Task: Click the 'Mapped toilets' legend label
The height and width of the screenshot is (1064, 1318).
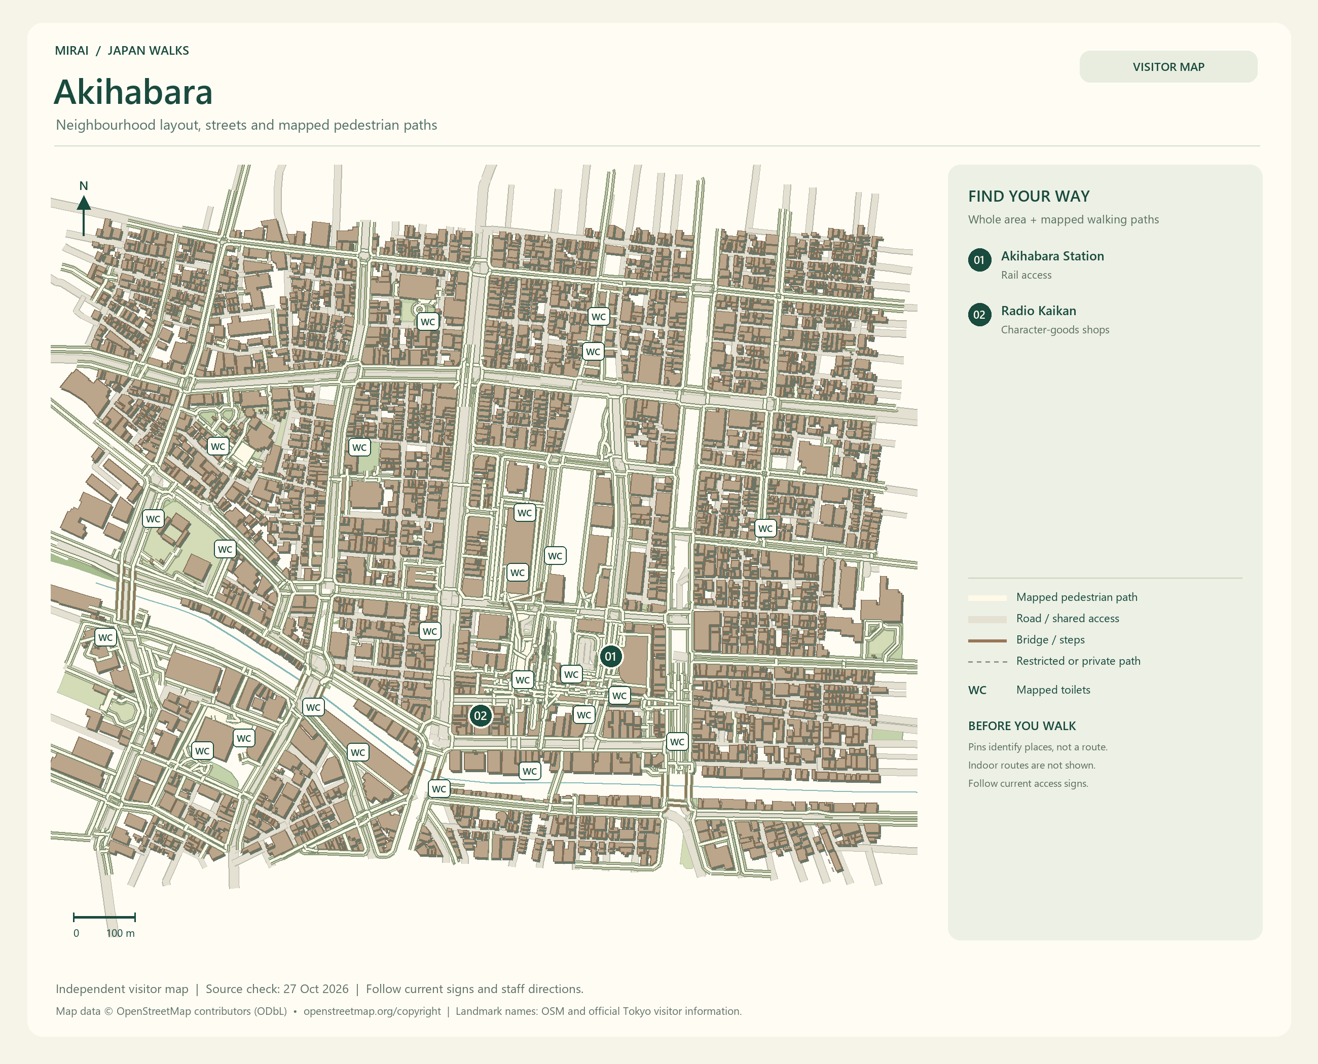Action: [1053, 690]
